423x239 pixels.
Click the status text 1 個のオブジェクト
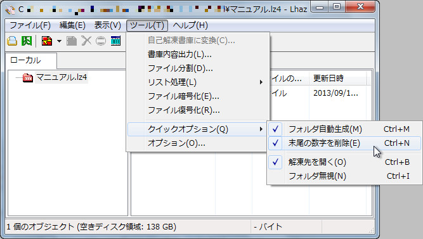coord(40,227)
